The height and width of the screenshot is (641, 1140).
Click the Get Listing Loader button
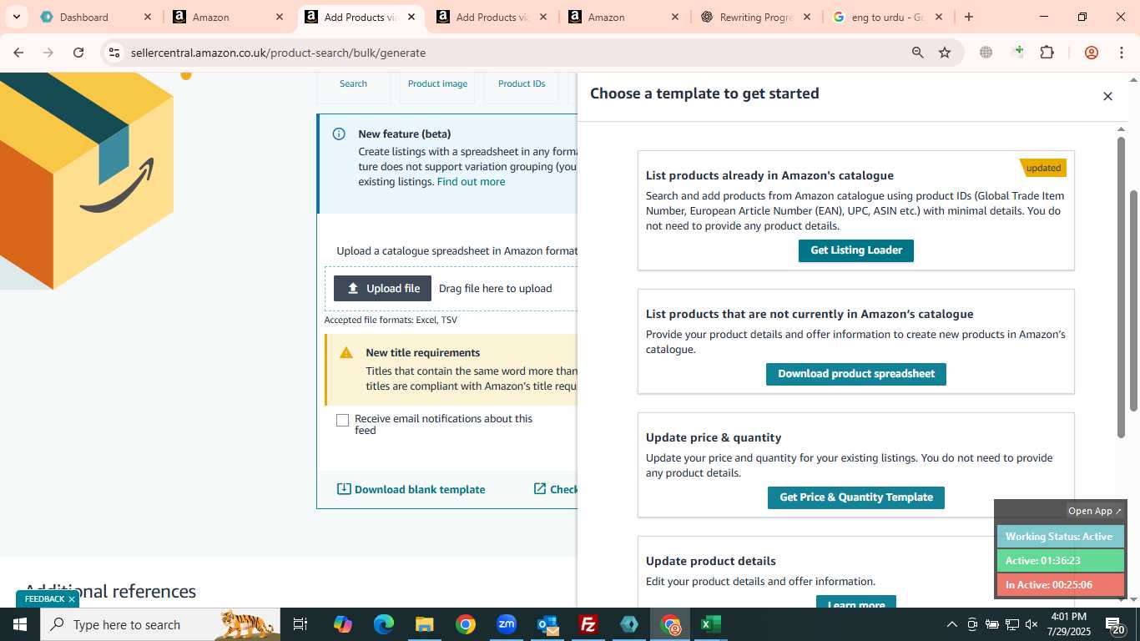tap(855, 250)
